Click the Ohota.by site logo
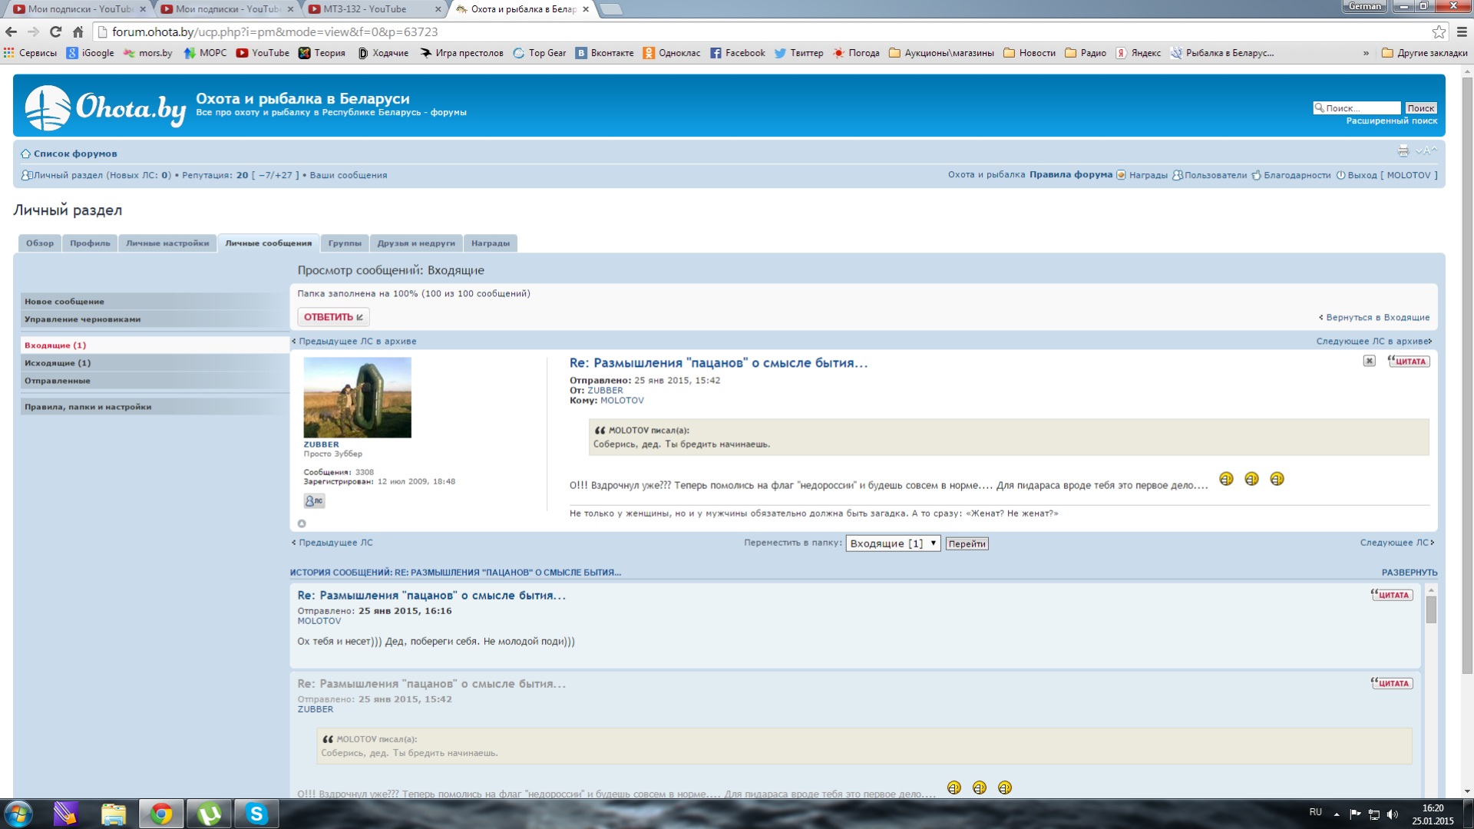The image size is (1474, 829). coord(106,107)
